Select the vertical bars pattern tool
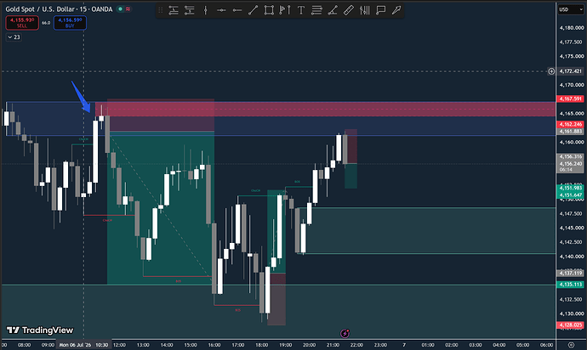 click(365, 10)
